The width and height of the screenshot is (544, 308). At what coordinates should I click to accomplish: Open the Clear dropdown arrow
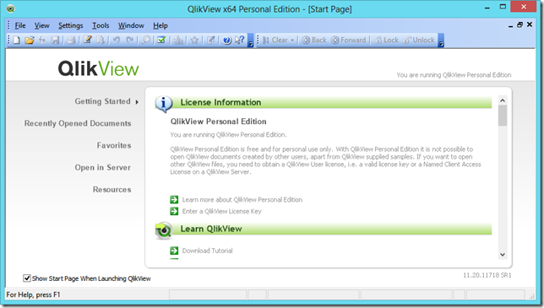coord(292,41)
